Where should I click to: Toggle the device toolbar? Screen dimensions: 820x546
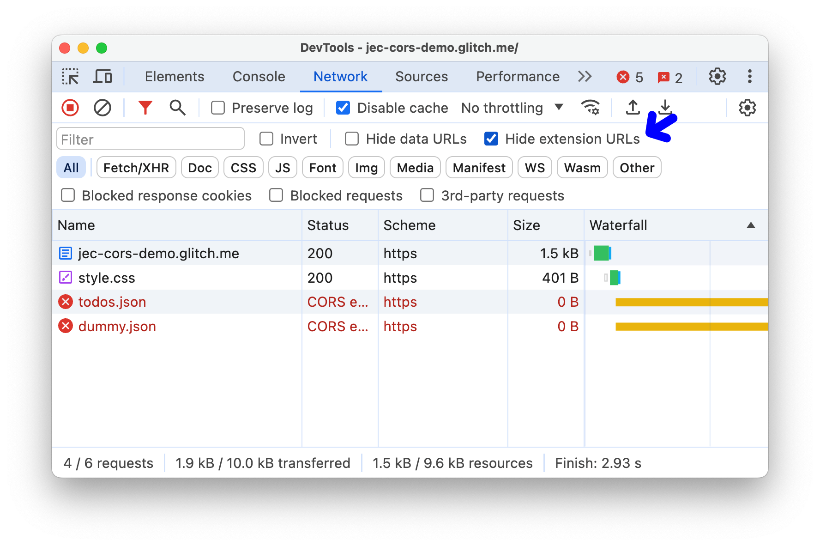pos(102,76)
